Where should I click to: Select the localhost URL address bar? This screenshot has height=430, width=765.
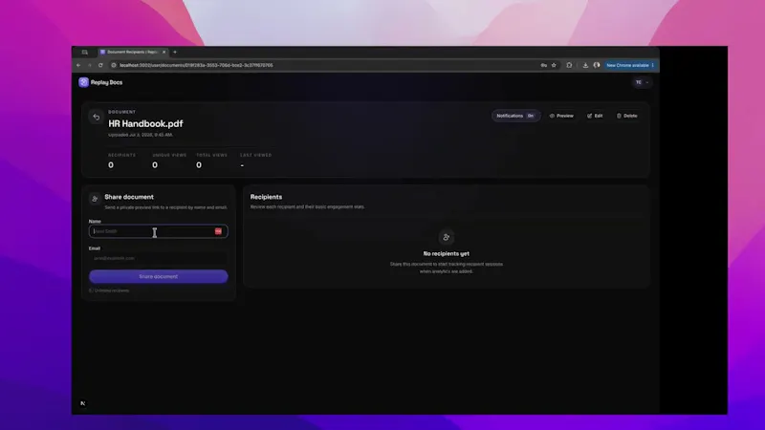tap(196, 65)
